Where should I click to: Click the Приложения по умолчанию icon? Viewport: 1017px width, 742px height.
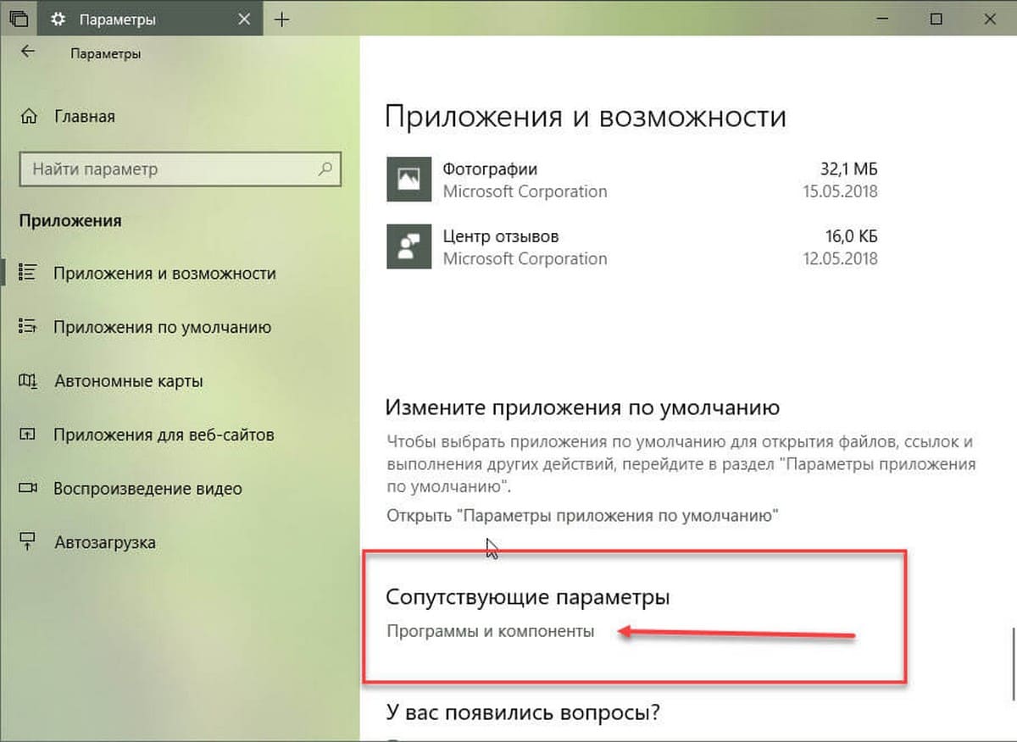(x=28, y=327)
